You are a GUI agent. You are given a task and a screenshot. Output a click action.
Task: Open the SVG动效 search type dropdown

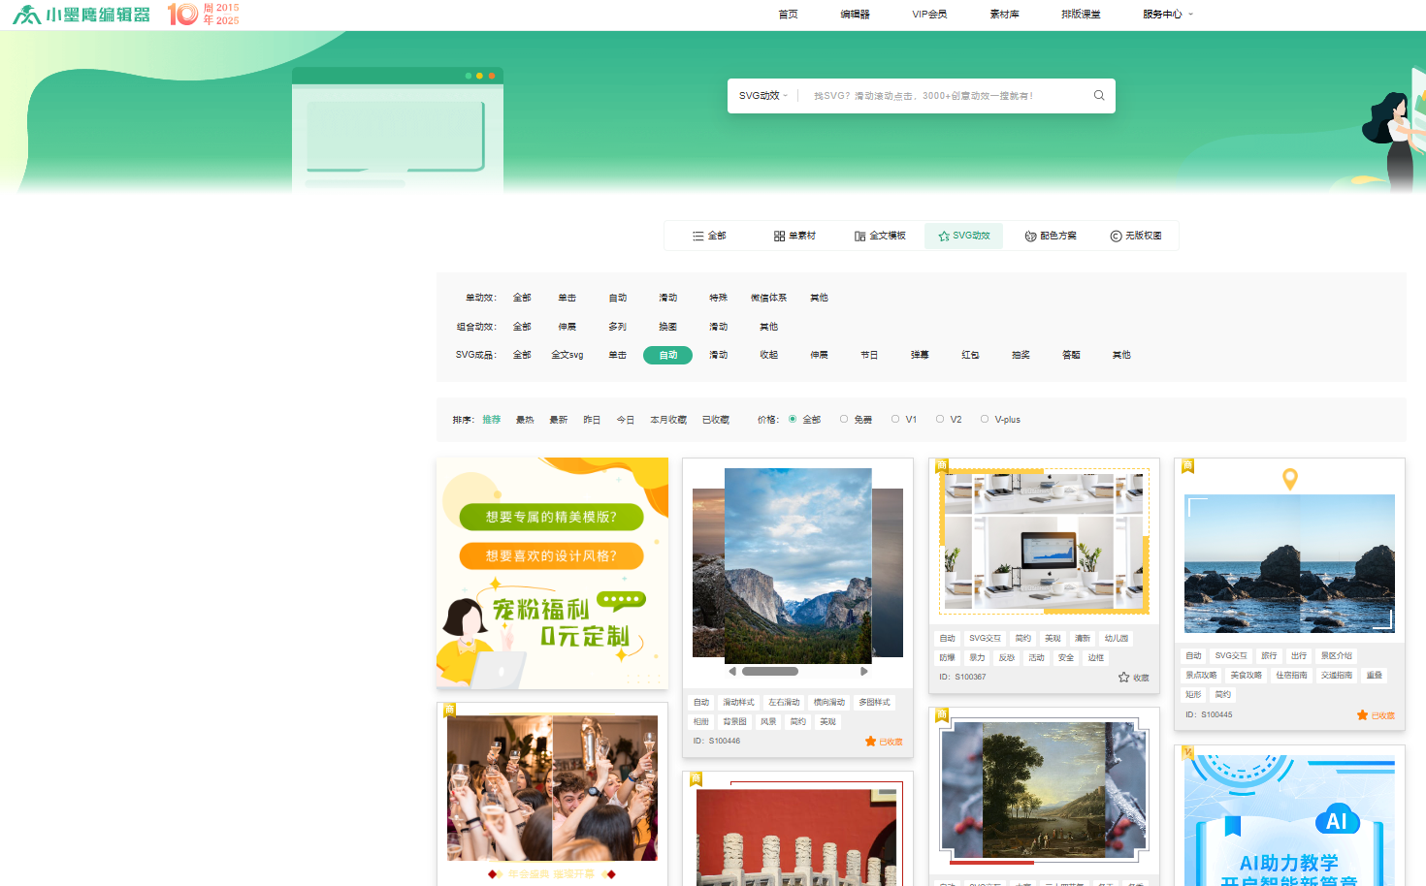(x=762, y=96)
